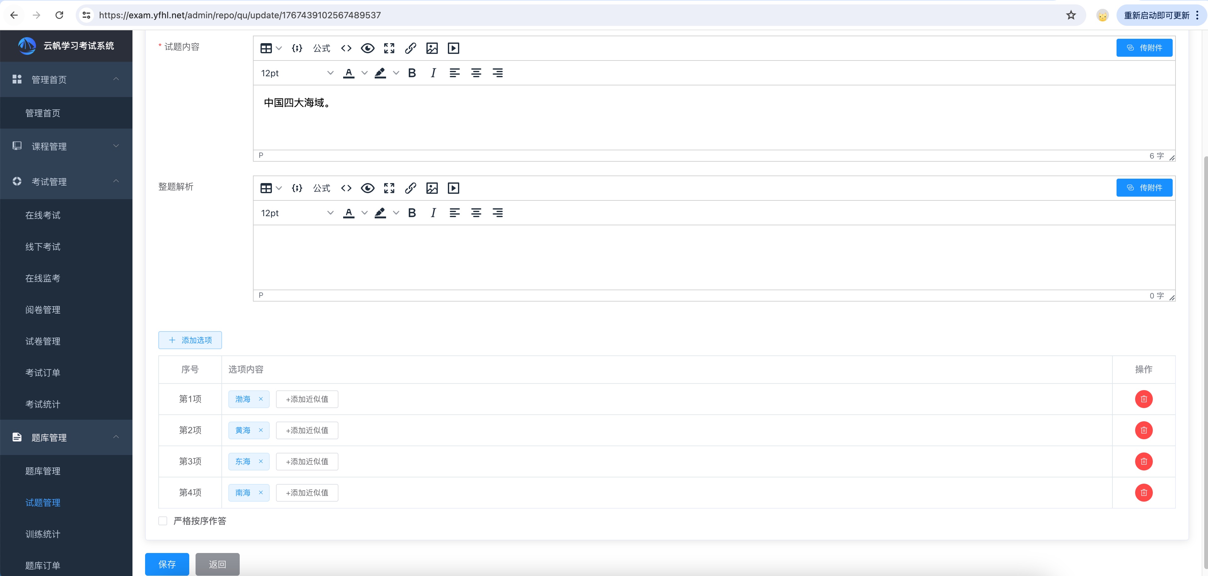Preview 整题解析 with eye icon
This screenshot has width=1208, height=576.
pos(368,188)
